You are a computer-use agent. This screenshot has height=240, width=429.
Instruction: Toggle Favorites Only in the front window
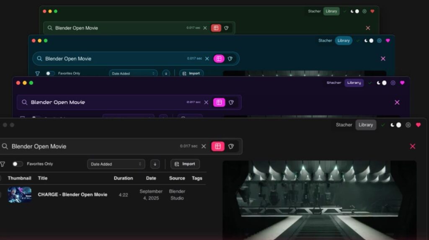coord(18,164)
